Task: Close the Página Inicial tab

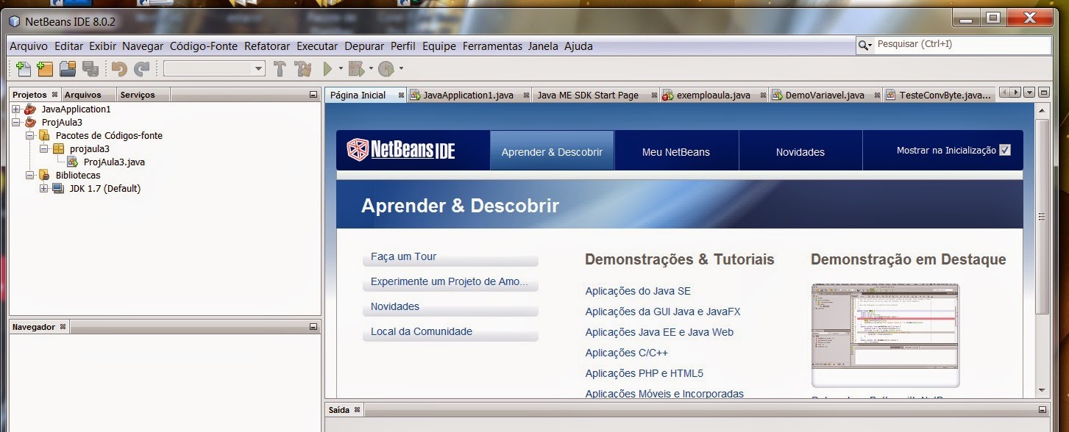Action: click(401, 95)
